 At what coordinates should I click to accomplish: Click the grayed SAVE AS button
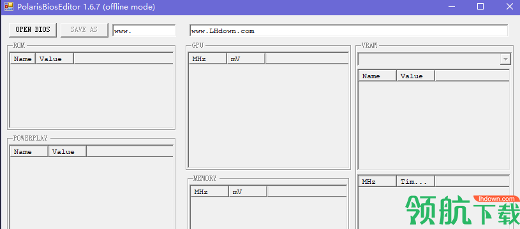pos(84,30)
